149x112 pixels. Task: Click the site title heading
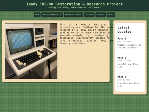74,4
